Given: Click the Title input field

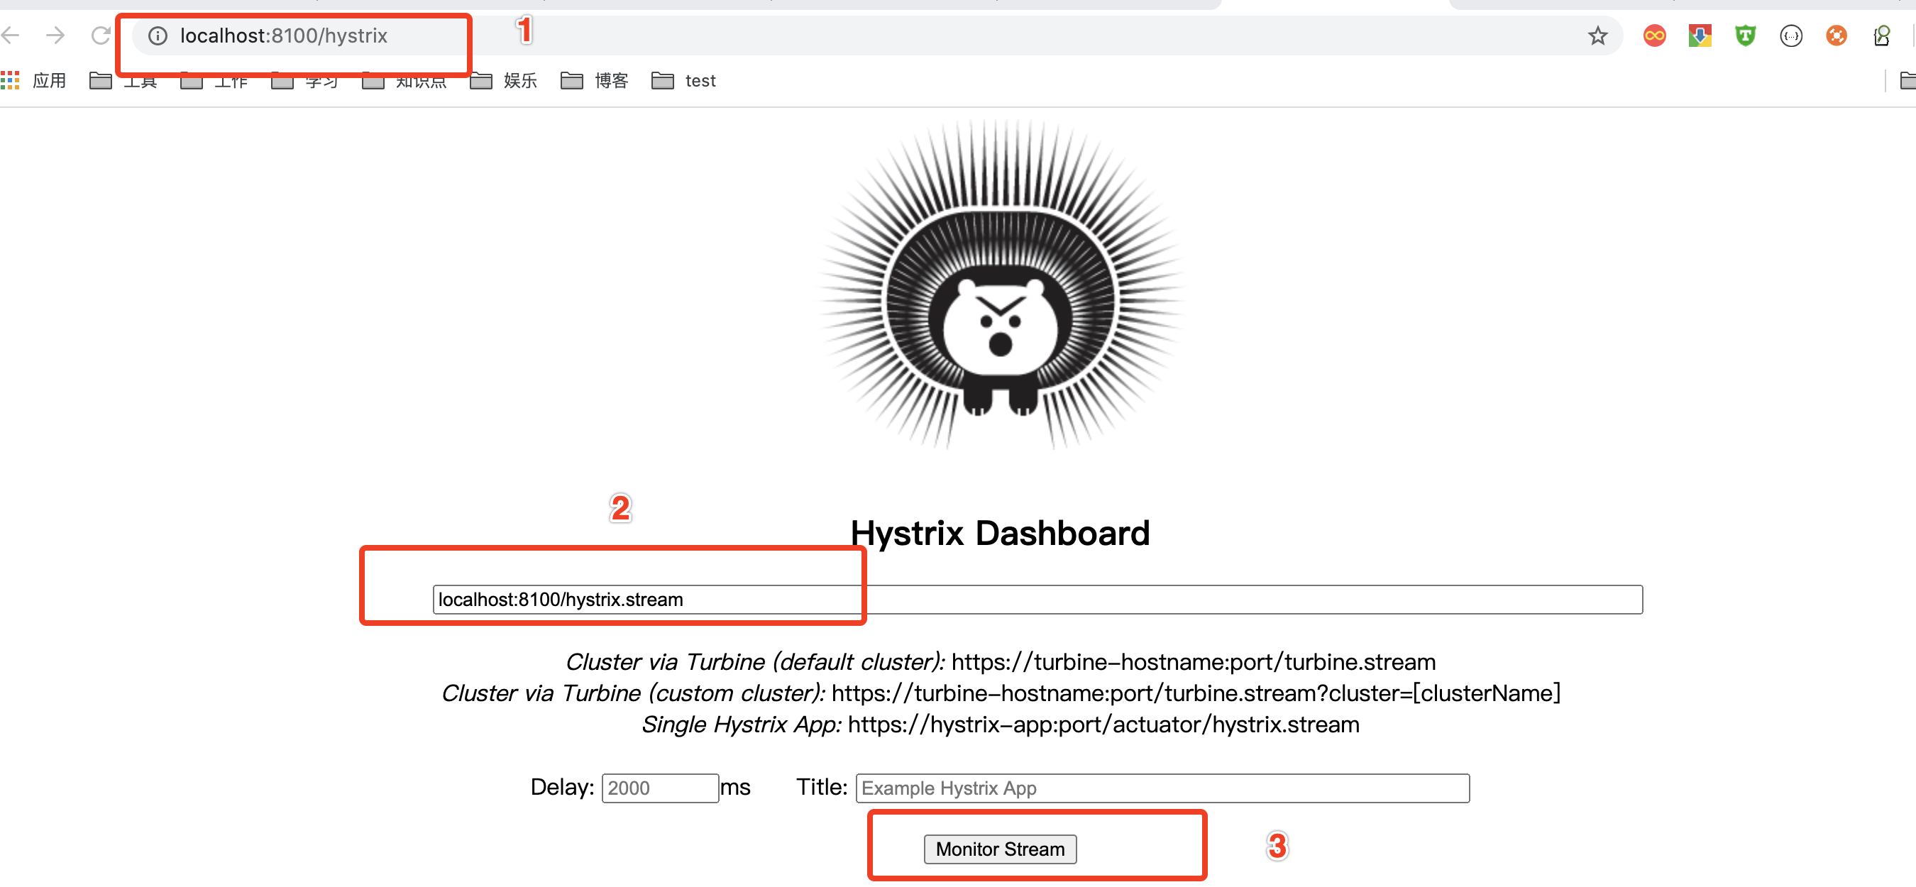Looking at the screenshot, I should click(1162, 788).
